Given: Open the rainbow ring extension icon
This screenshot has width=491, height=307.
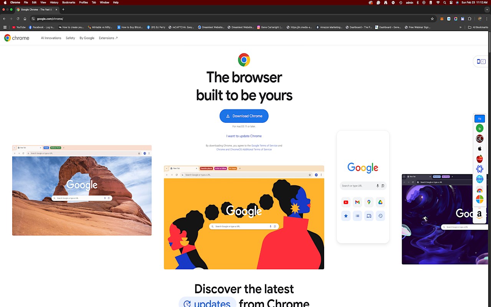Looking at the screenshot, I should pyautogui.click(x=456, y=19).
